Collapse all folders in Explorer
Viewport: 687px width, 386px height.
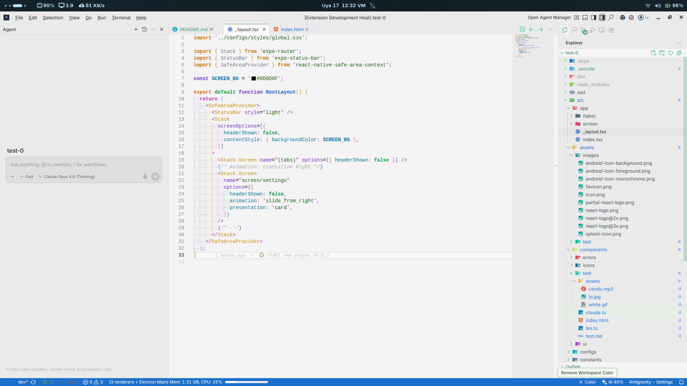679,53
